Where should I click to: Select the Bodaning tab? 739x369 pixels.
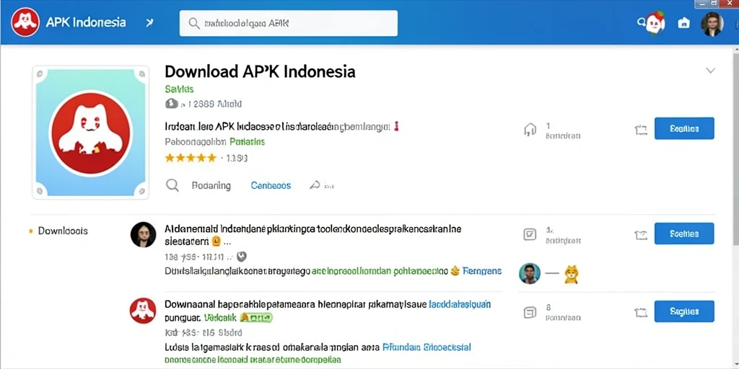(211, 185)
